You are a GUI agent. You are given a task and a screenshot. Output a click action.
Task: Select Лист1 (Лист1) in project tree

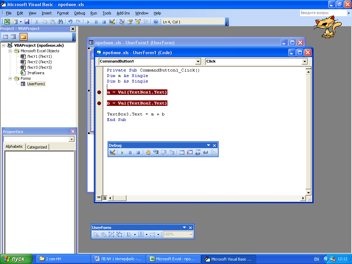coord(39,56)
